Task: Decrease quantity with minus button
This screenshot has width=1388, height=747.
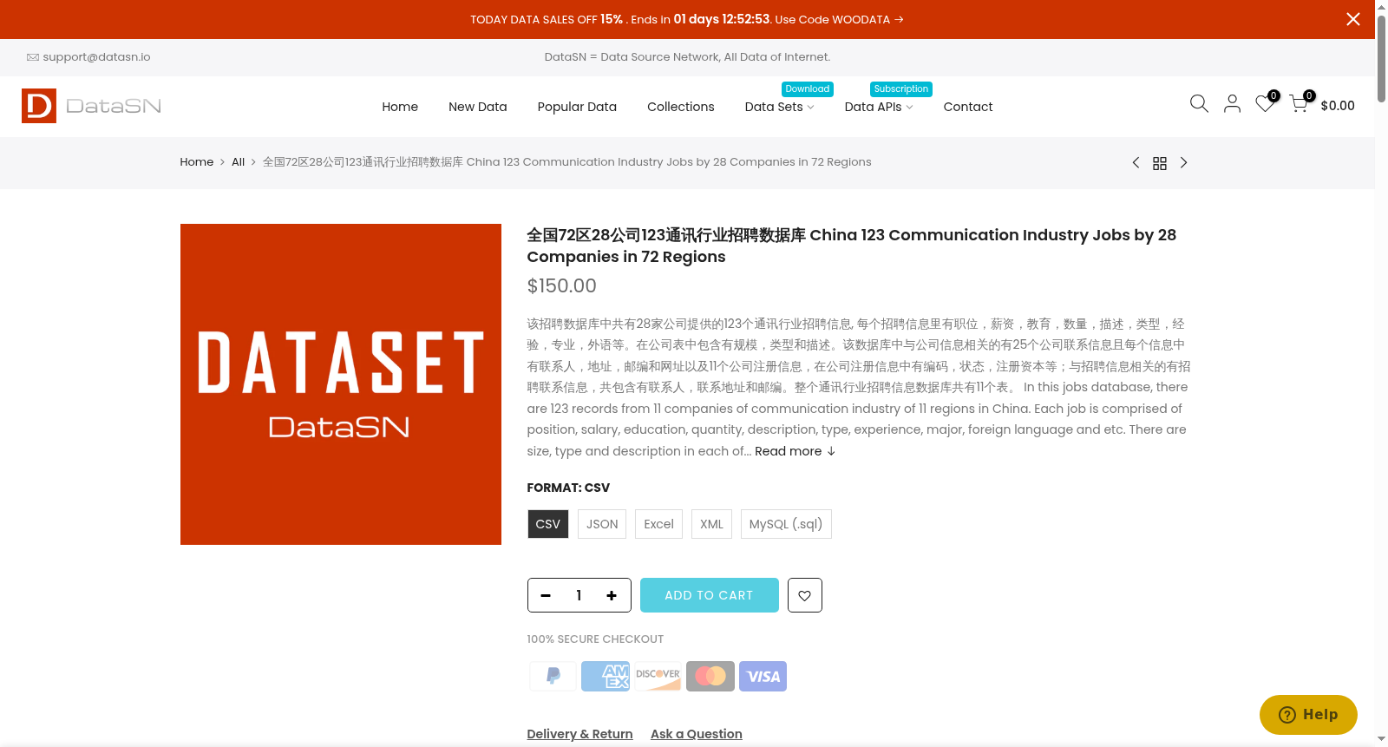Action: click(x=546, y=595)
